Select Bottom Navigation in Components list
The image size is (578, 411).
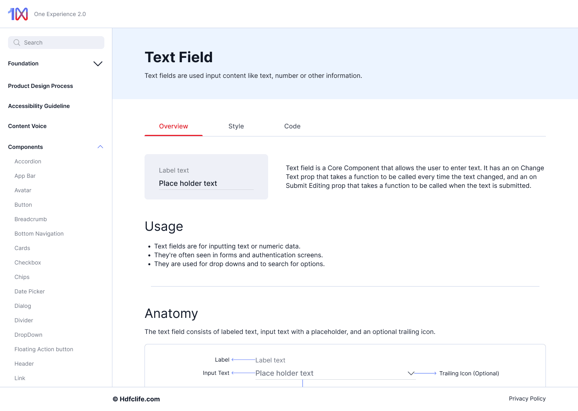[x=39, y=234]
